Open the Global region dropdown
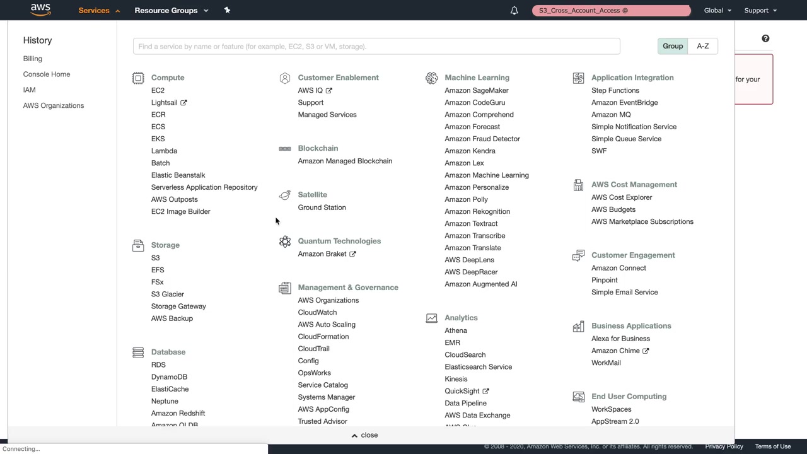This screenshot has height=454, width=807. tap(717, 10)
